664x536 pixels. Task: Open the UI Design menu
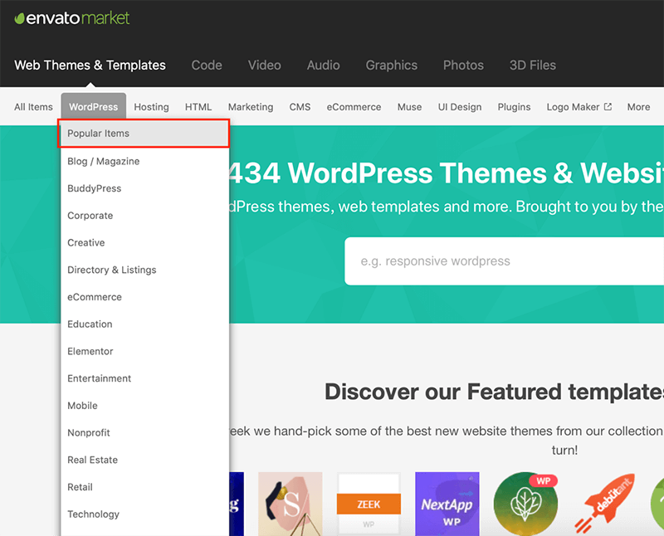point(460,107)
